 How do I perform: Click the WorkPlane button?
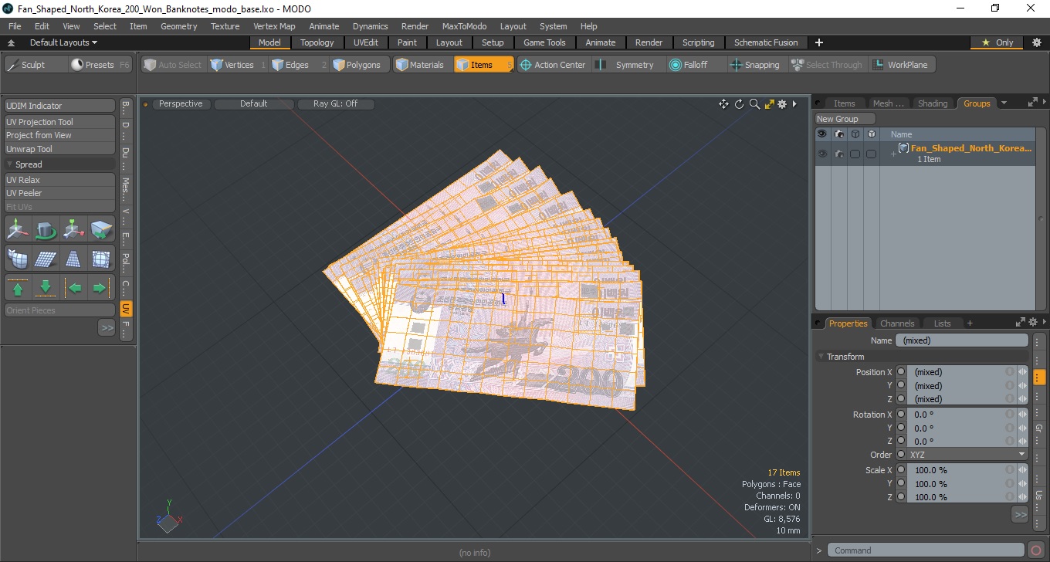coord(900,65)
